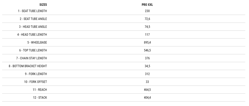Click the head tube length value 117
Image resolution: width=249 pixels, height=106 pixels.
pyautogui.click(x=147, y=35)
